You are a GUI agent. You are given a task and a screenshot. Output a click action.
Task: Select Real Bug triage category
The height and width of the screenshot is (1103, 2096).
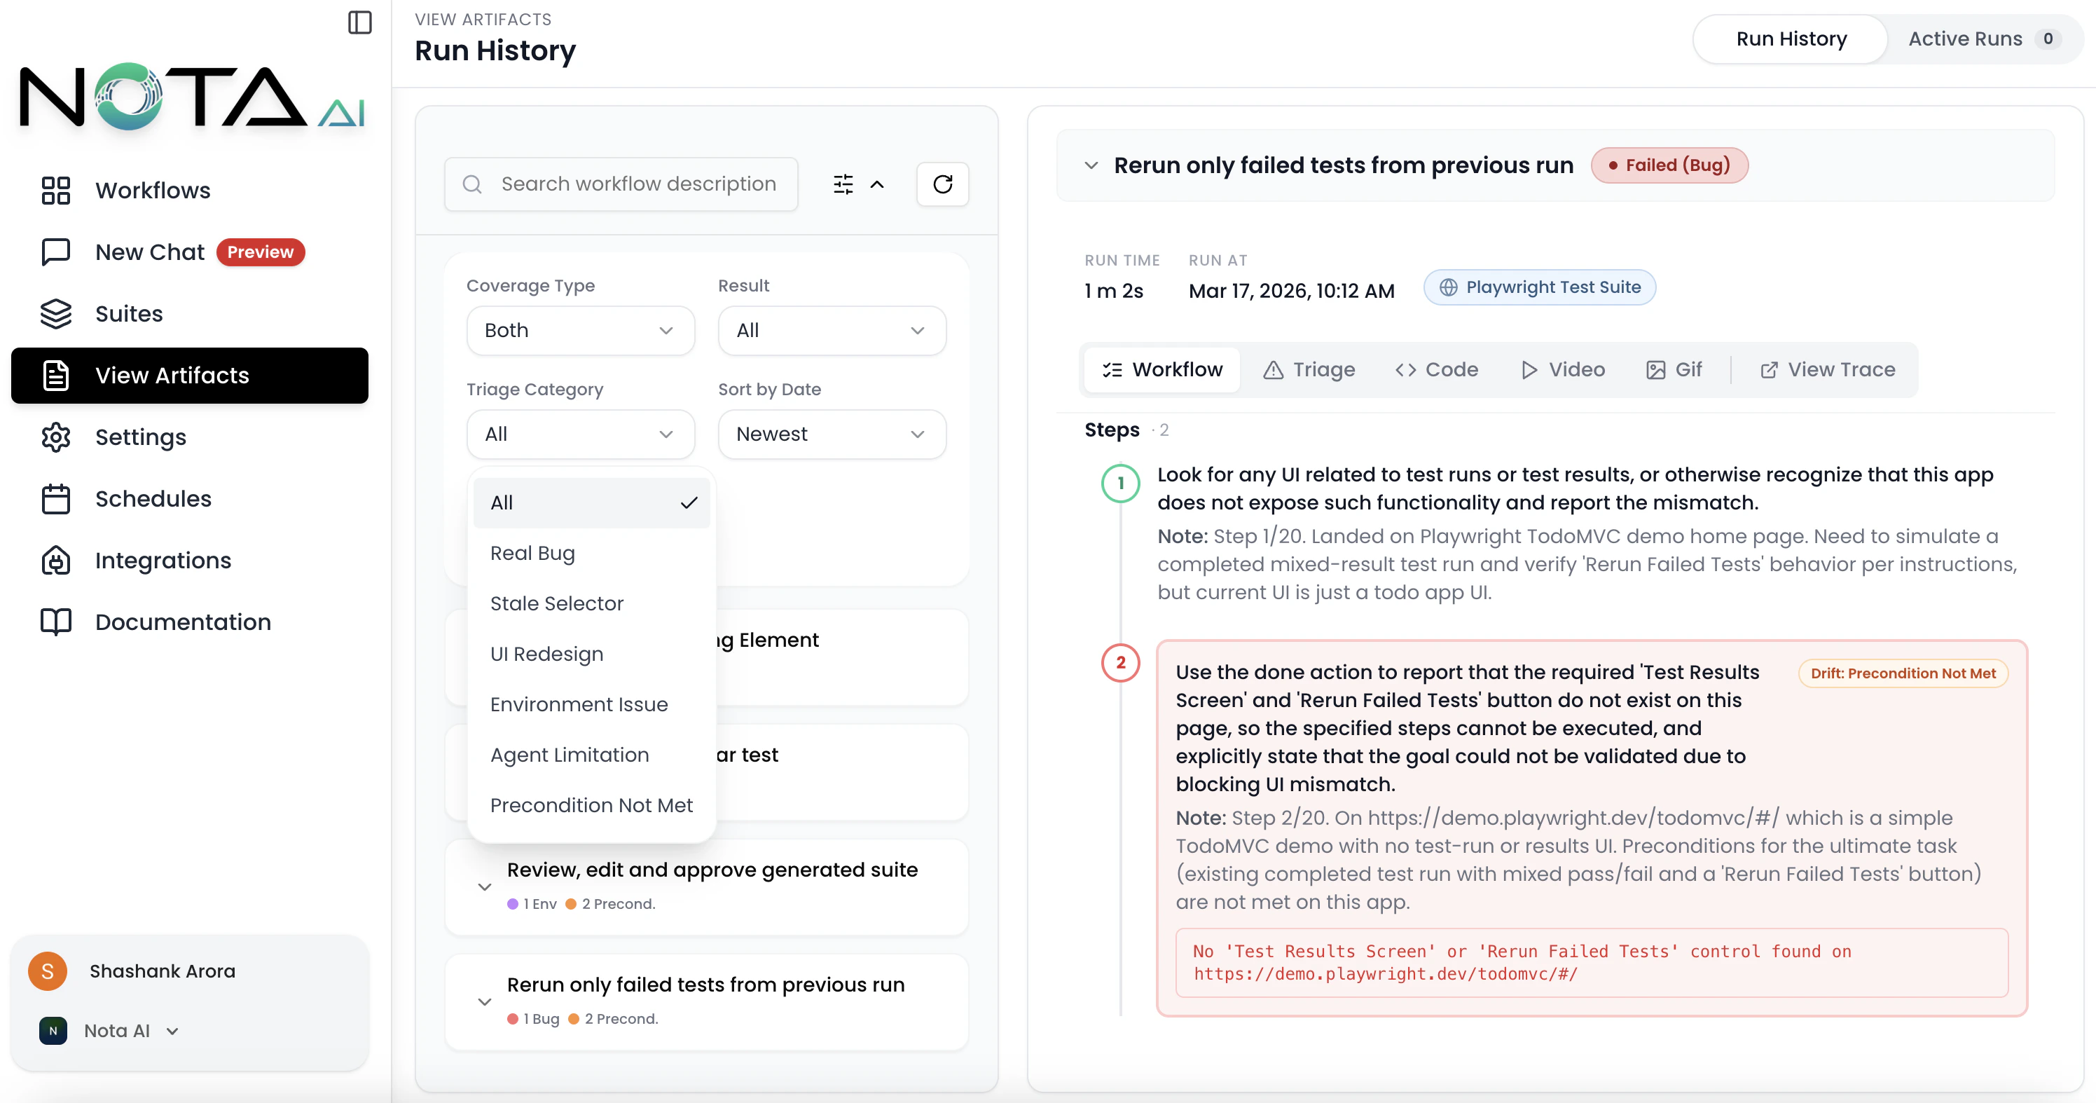(533, 553)
